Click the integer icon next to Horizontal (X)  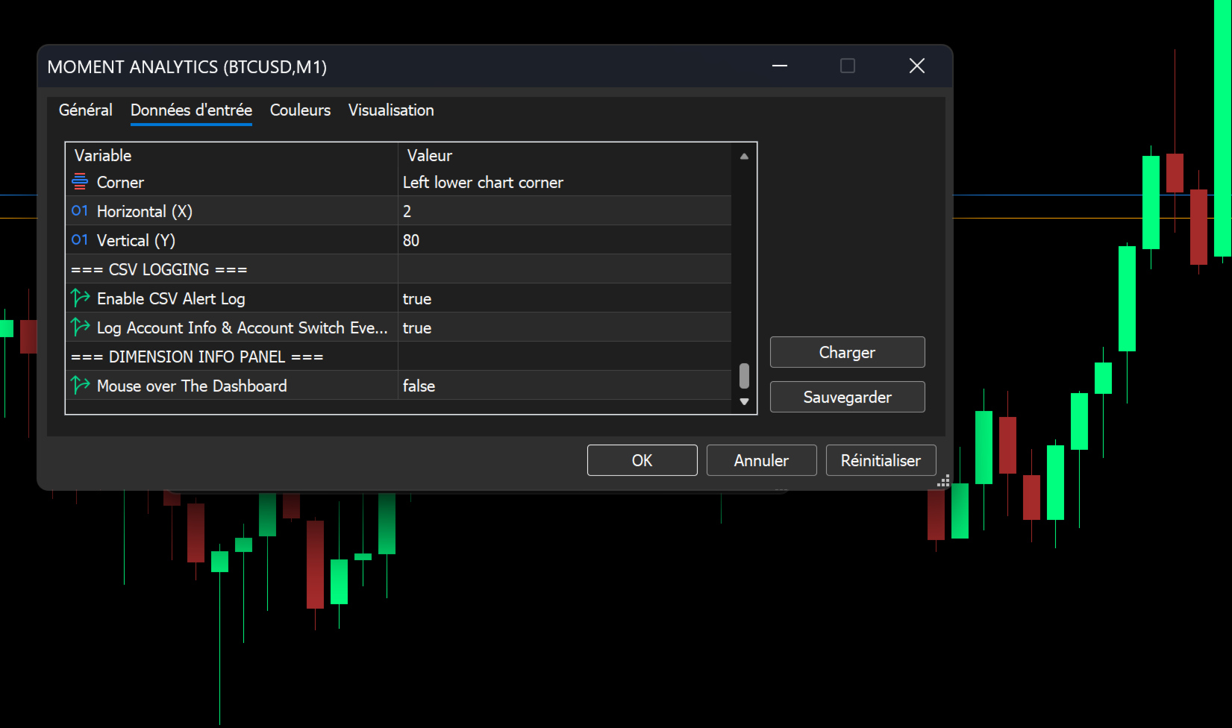[x=80, y=210]
